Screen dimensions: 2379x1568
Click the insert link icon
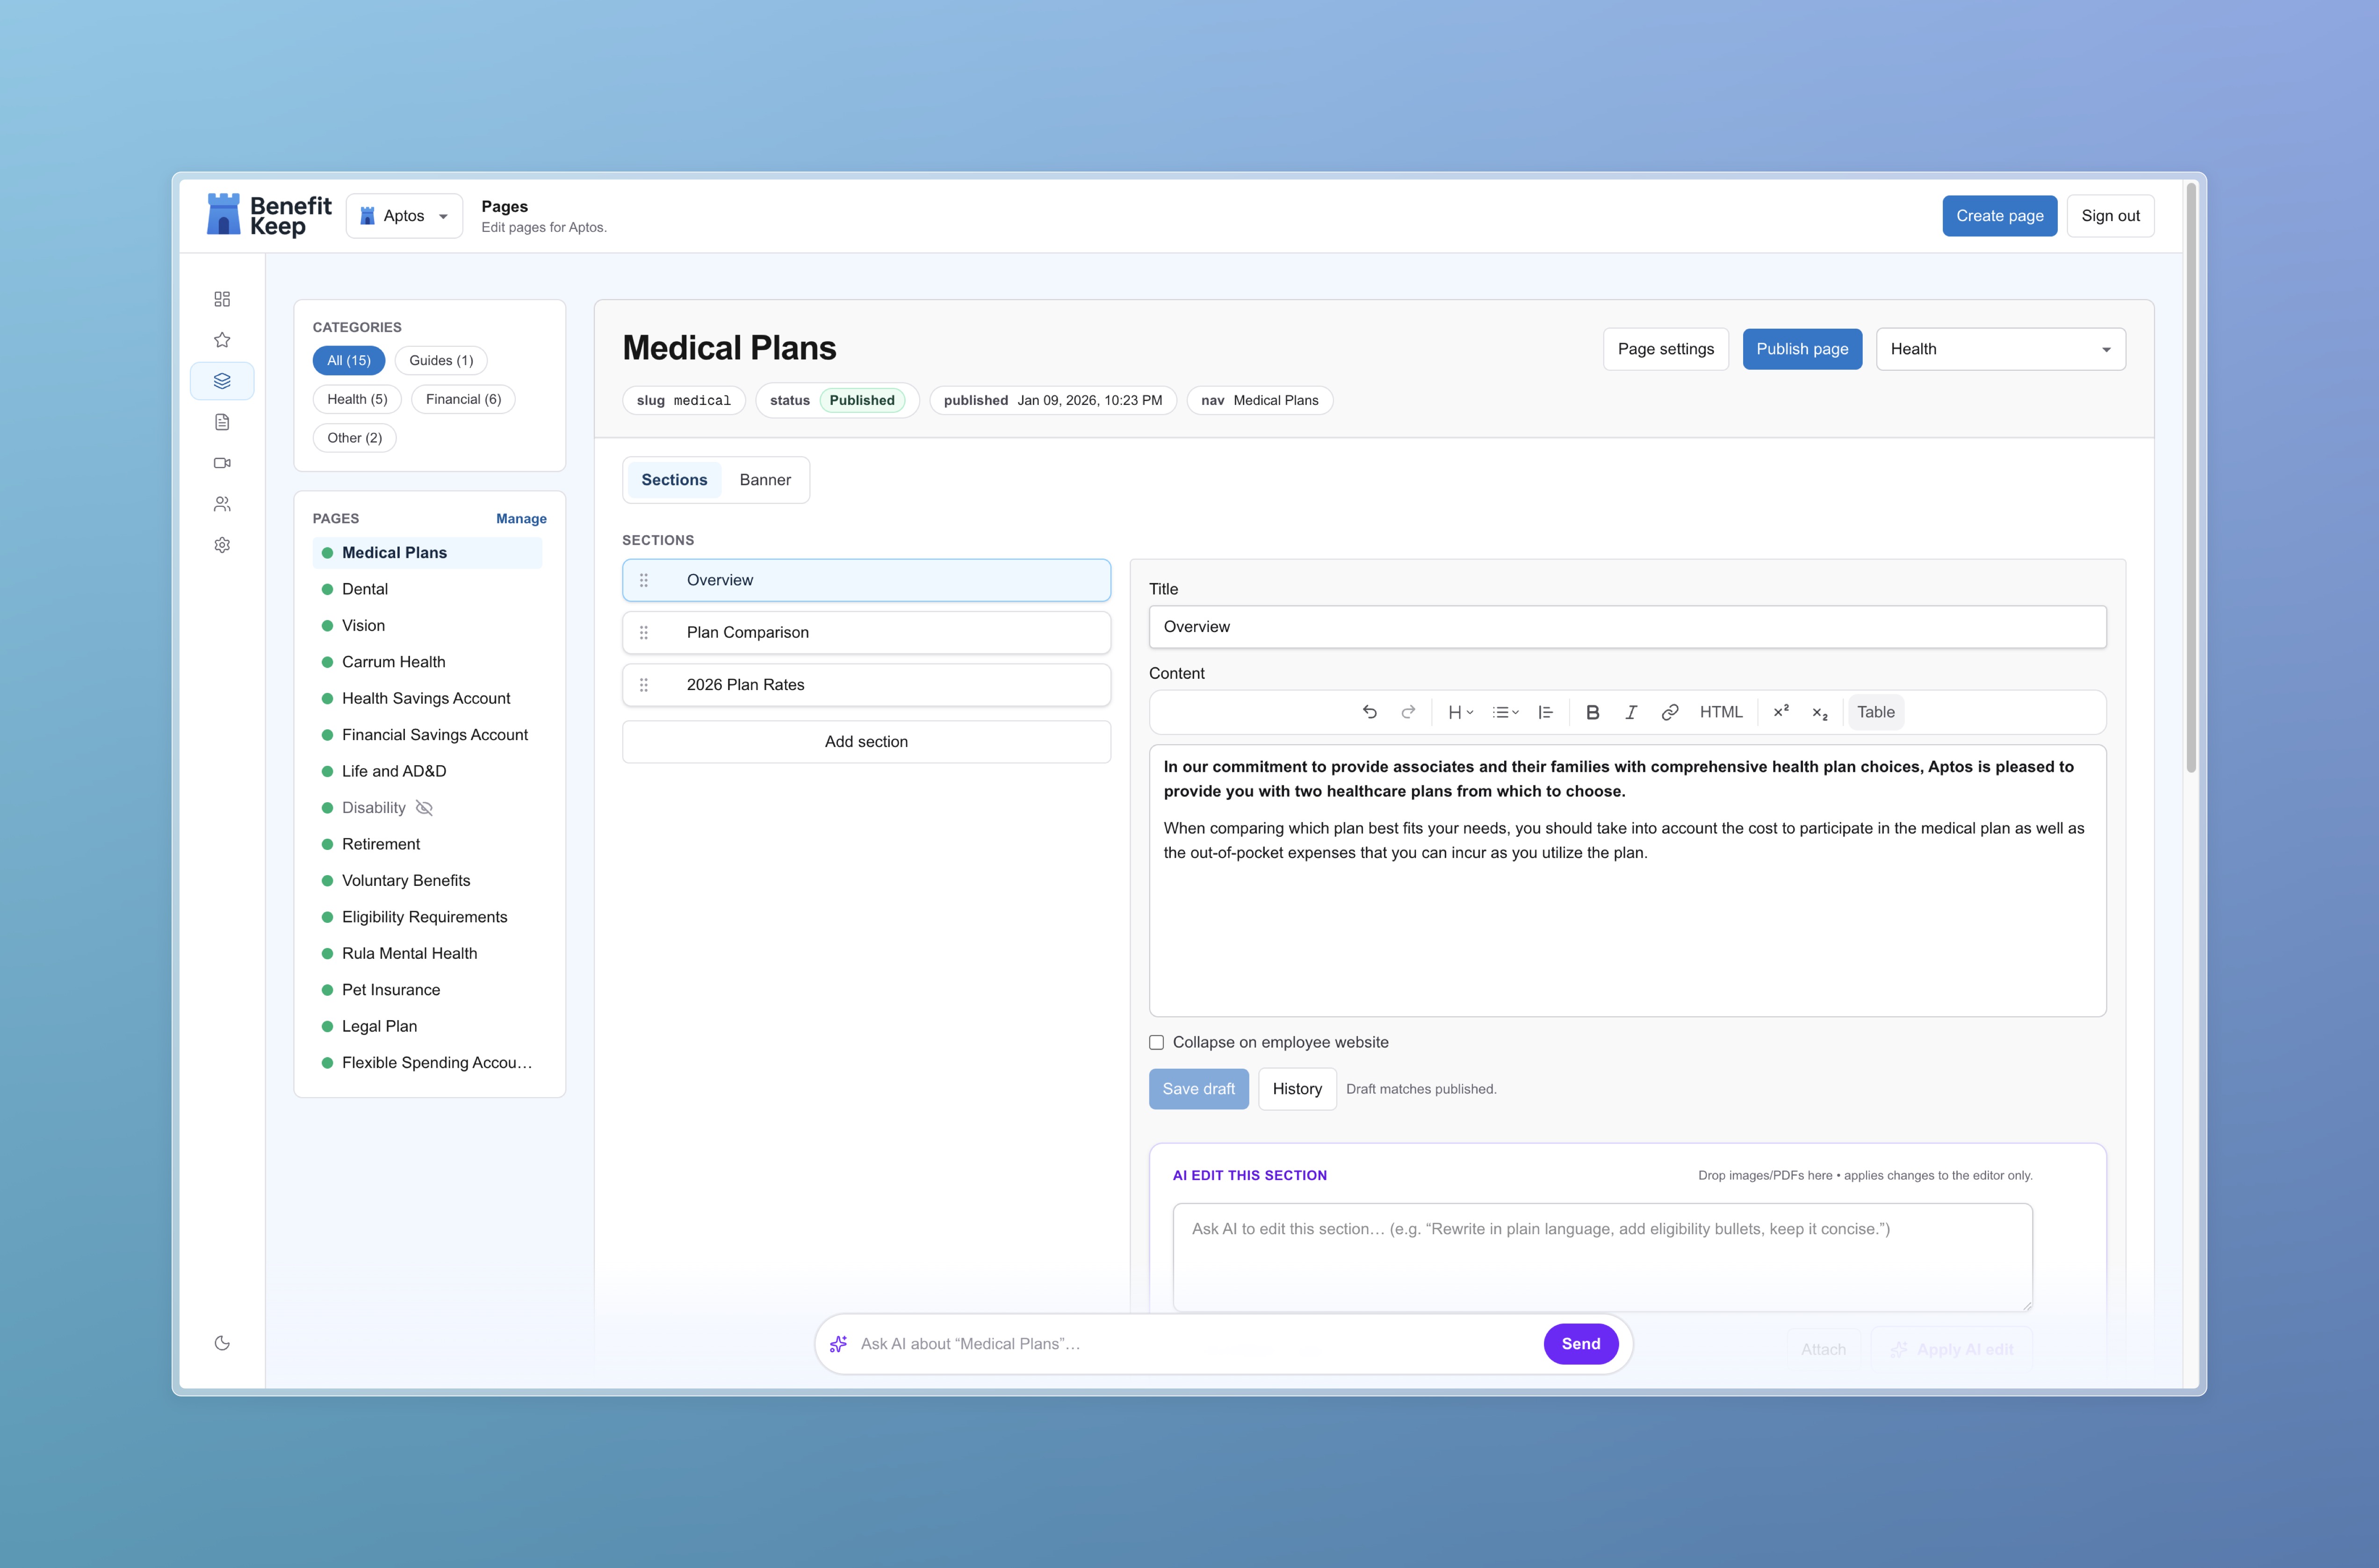(1669, 712)
